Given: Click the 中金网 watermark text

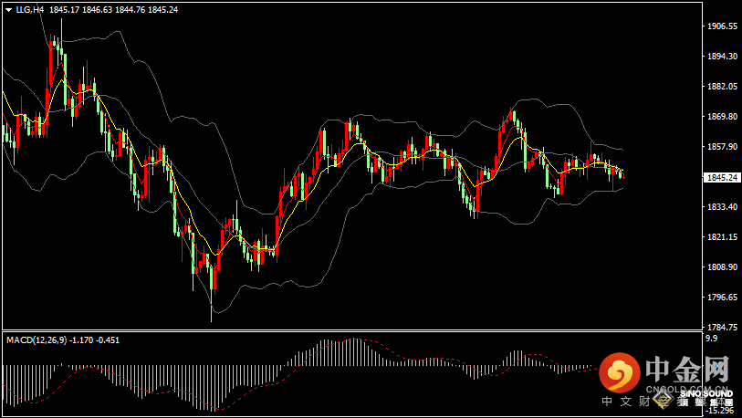Looking at the screenshot, I should [x=687, y=370].
